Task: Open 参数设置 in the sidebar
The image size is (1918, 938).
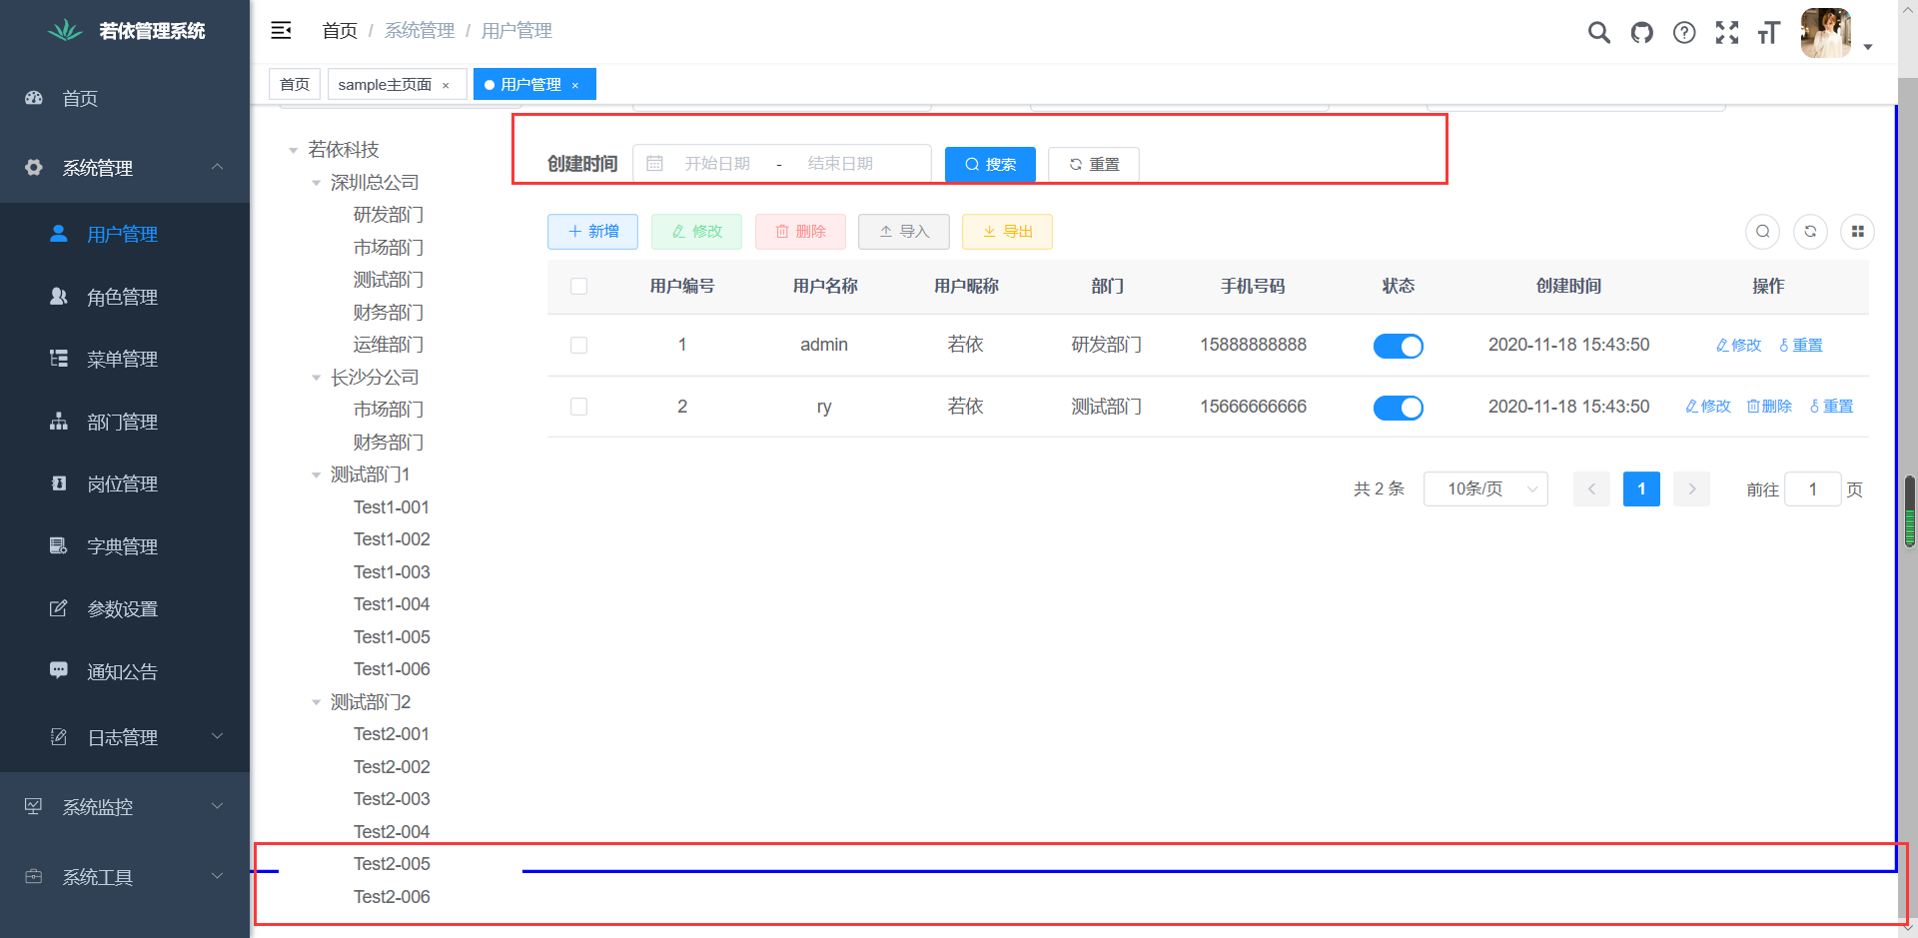Action: [125, 608]
